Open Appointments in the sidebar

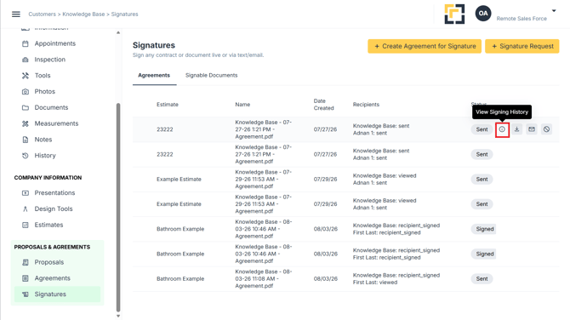[x=55, y=43]
